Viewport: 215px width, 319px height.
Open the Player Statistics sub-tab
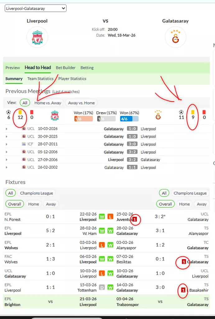tap(72, 79)
